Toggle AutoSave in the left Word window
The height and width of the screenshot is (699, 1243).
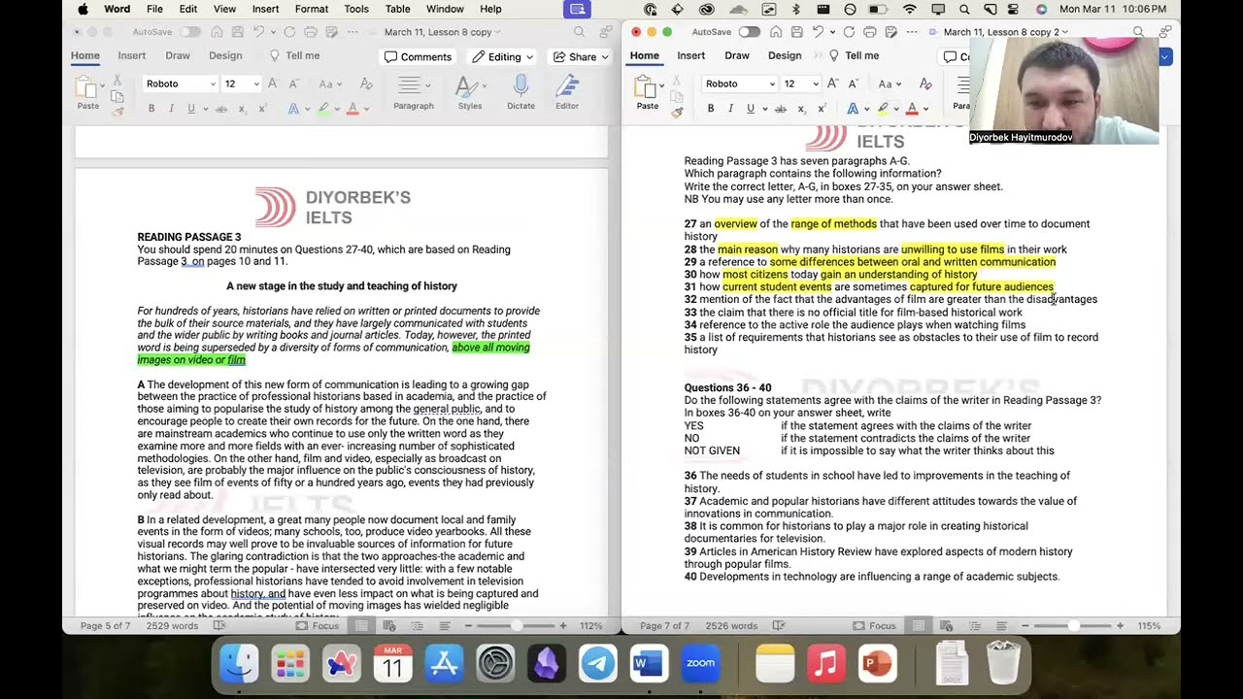point(189,32)
